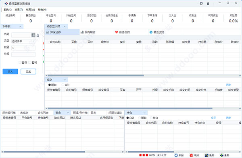The image size is (242, 158).
Task: Select 组合 radio in 持仓 panel
Action: [x=151, y=118]
